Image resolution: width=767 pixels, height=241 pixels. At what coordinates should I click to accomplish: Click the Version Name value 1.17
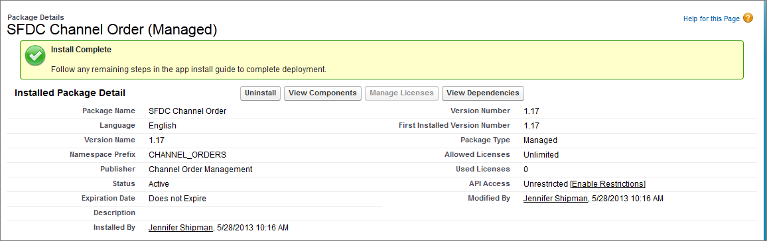[x=157, y=140]
